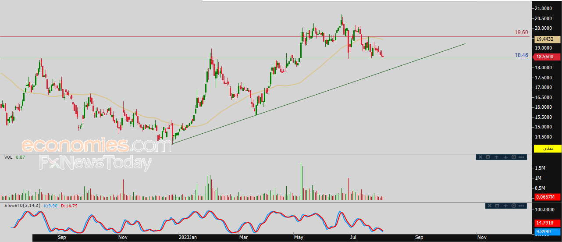Select the 19.60 red resistance line
562x242 pixels.
click(x=263, y=36)
